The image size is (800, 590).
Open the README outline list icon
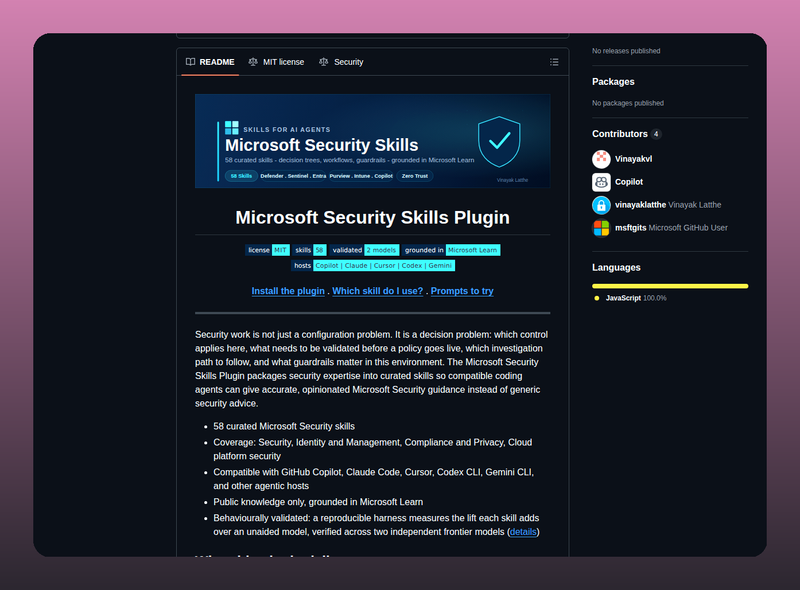554,62
